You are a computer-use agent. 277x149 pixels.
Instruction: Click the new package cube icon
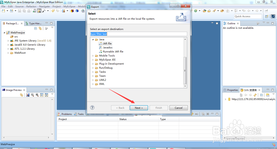click(72, 11)
